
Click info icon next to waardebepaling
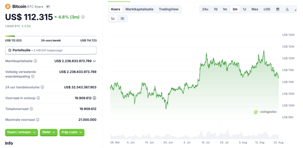(x=33, y=76)
